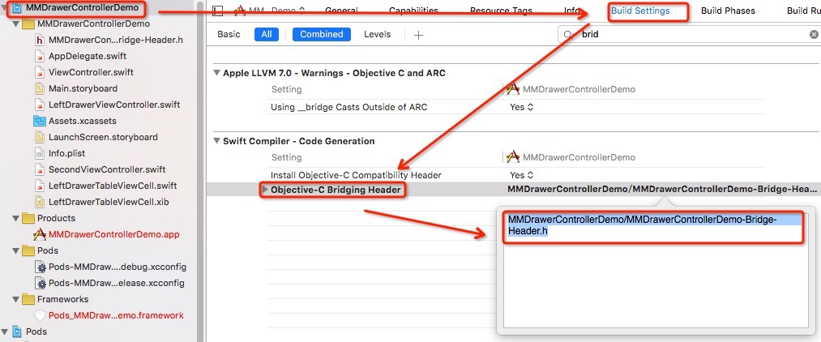Image resolution: width=821 pixels, height=342 pixels.
Task: Switch to the Capabilities tab
Action: pyautogui.click(x=413, y=11)
